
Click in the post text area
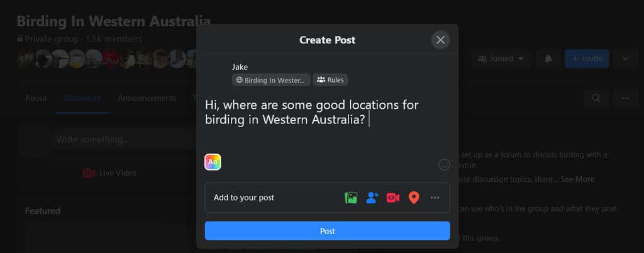(327, 122)
